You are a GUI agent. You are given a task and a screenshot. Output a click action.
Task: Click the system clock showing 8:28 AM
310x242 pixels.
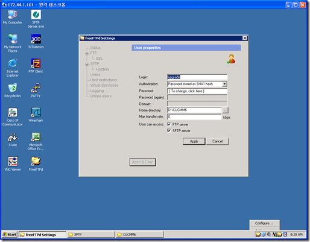click(296, 235)
